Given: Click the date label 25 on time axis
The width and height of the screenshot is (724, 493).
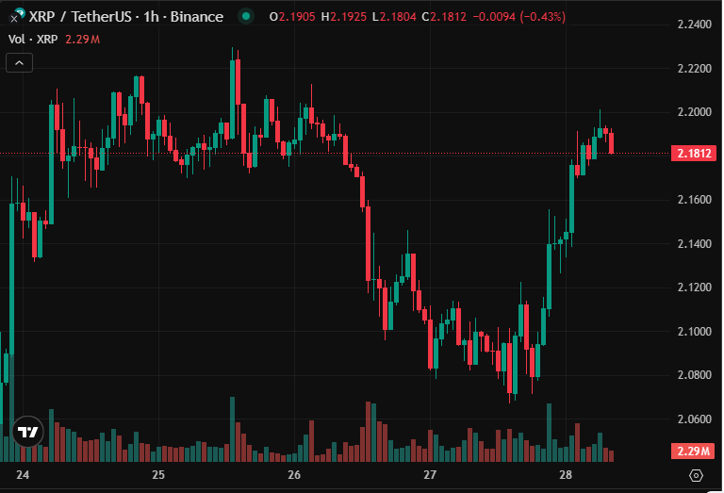Looking at the screenshot, I should point(158,474).
